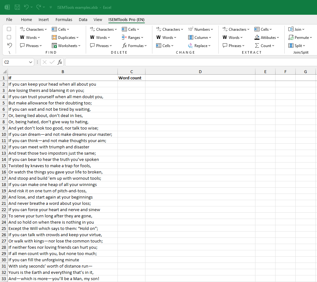The height and width of the screenshot is (282, 317).
Task: Select the Change Replace tool
Action: pos(199,45)
